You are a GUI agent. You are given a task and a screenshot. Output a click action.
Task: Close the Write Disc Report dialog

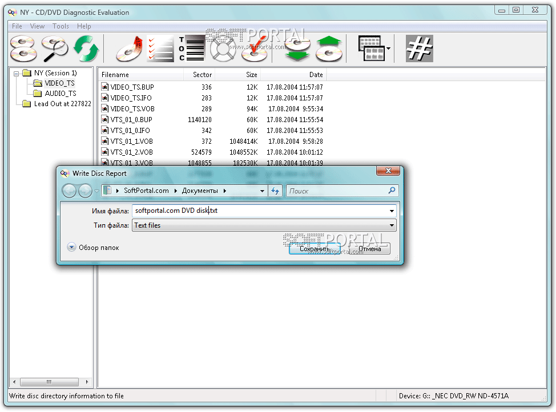(388, 171)
